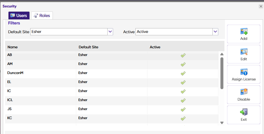
Task: Click the active checkmark for AB
Action: click(x=183, y=55)
